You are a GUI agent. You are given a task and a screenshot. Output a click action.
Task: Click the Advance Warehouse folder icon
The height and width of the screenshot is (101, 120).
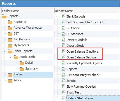[10, 28]
